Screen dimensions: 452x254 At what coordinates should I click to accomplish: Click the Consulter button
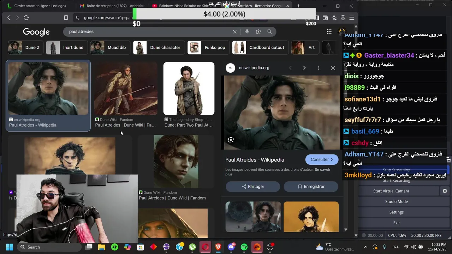[x=322, y=159]
